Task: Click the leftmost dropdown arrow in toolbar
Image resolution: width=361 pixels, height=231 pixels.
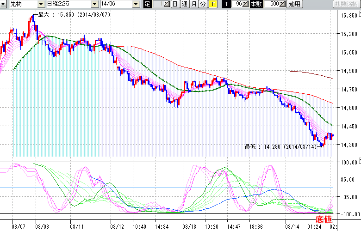Action: point(5,4)
